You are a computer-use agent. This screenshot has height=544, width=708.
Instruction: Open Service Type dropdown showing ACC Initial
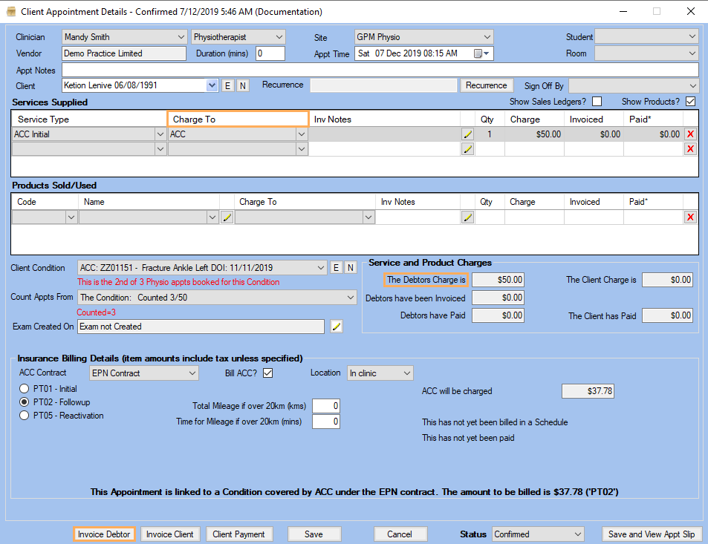tap(160, 134)
